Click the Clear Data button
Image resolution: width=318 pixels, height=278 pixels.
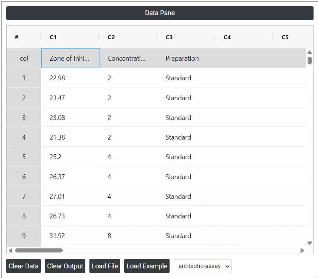point(23,266)
